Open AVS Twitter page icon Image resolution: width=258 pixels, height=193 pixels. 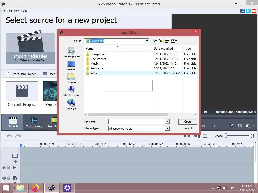coord(248,11)
